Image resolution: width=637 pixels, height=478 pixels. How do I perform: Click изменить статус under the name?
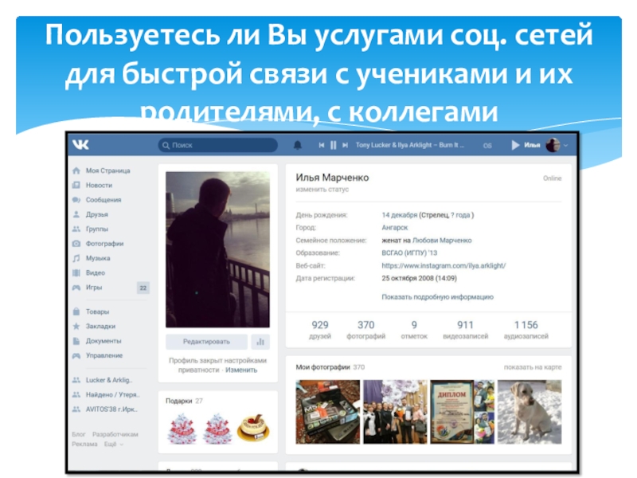(322, 190)
